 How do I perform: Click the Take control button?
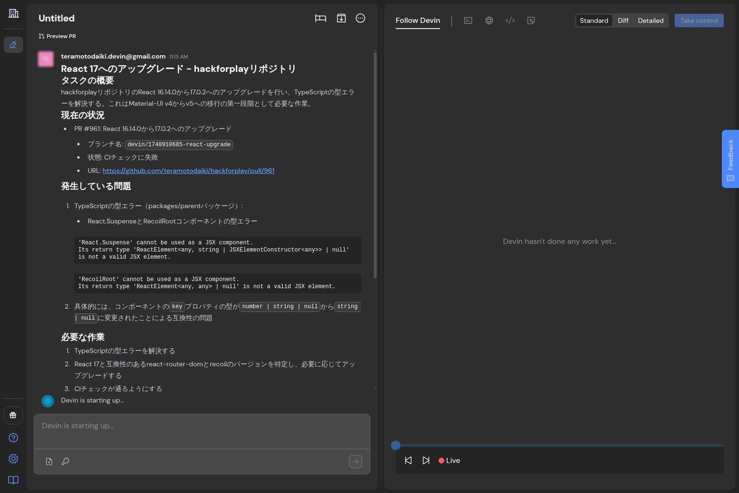(x=699, y=21)
